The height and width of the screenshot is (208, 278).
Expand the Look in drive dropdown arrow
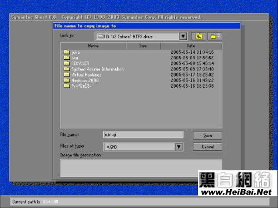(x=183, y=36)
